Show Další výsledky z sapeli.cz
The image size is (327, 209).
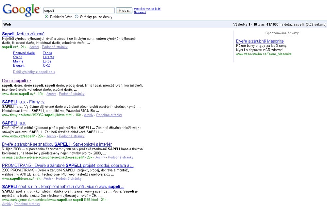[x=34, y=72]
